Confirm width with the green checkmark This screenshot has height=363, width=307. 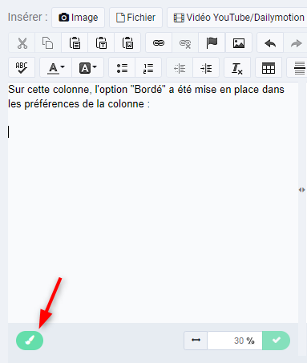point(277,341)
